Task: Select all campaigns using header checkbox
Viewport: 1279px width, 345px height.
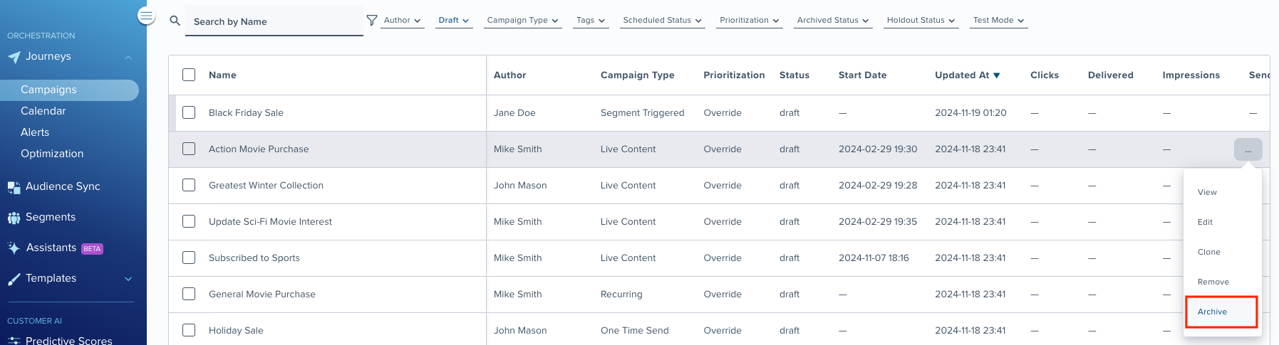Action: tap(189, 75)
